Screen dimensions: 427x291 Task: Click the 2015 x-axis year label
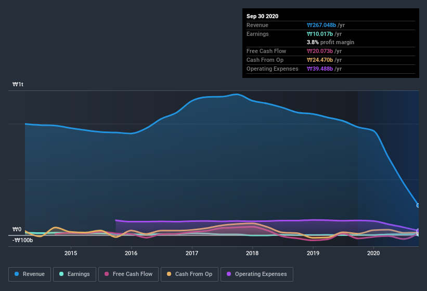tap(71, 253)
